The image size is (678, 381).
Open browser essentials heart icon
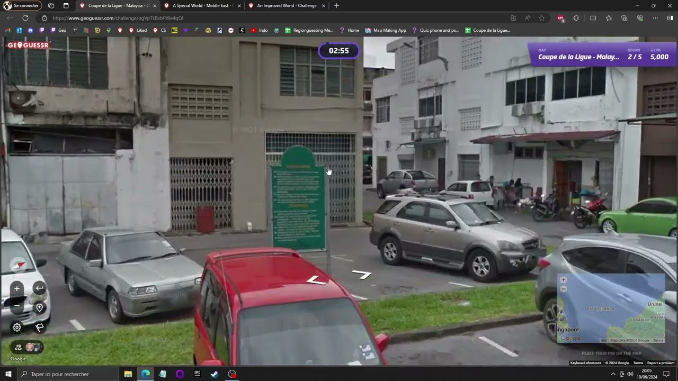[x=640, y=18]
